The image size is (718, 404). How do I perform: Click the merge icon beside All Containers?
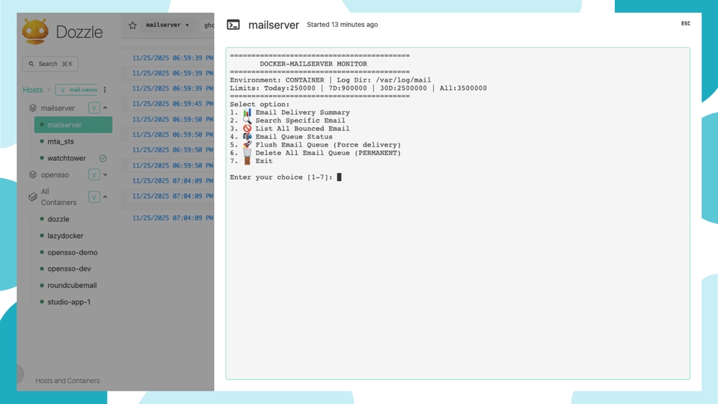[x=94, y=197]
